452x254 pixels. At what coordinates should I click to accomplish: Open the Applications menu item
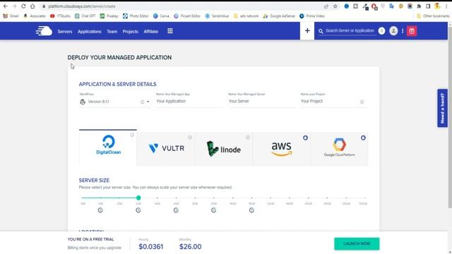point(90,31)
